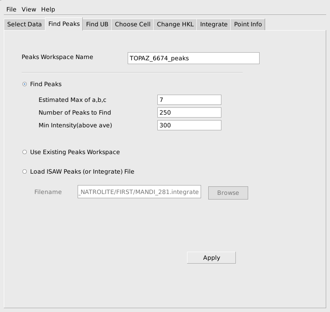This screenshot has width=330, height=312.
Task: Click the Min Intensity input field
Action: [x=189, y=125]
